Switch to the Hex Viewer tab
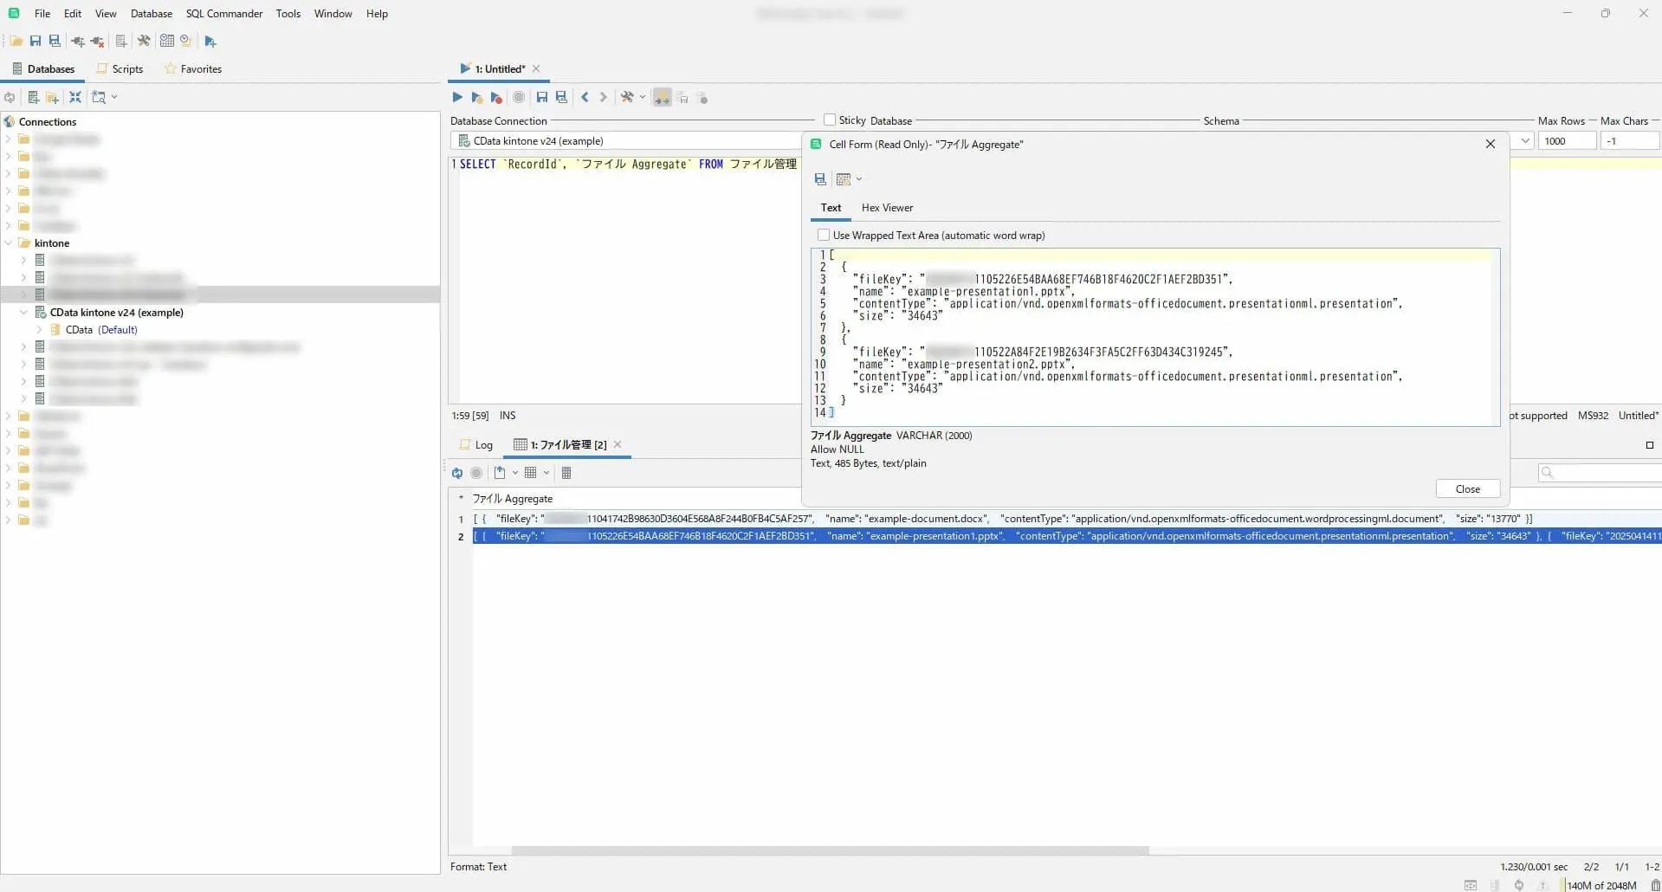 click(x=887, y=208)
